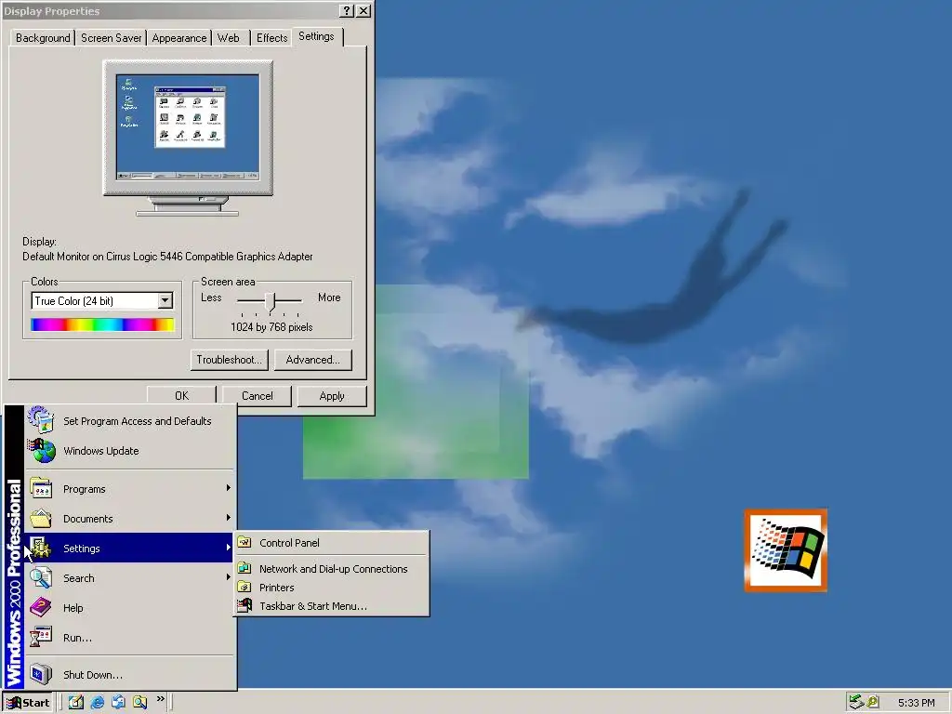Image resolution: width=952 pixels, height=714 pixels.
Task: Click OK in Display Properties
Action: pos(181,396)
